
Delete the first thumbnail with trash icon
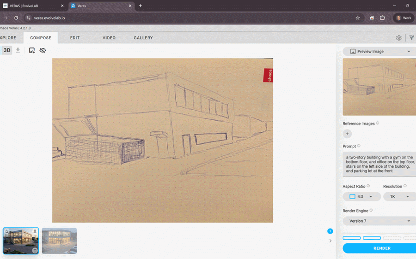[x=35, y=250]
